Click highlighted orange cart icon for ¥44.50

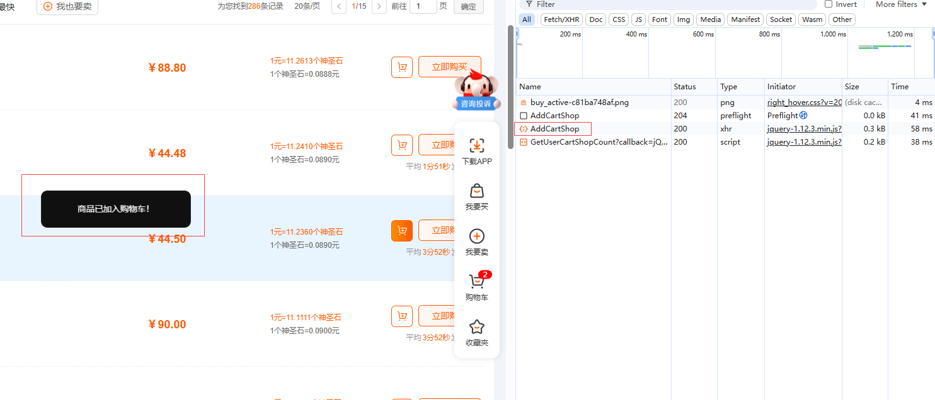point(402,231)
